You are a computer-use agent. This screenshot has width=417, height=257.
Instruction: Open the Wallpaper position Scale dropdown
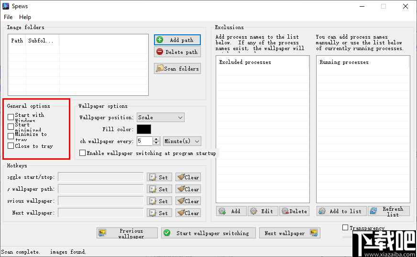[160, 117]
